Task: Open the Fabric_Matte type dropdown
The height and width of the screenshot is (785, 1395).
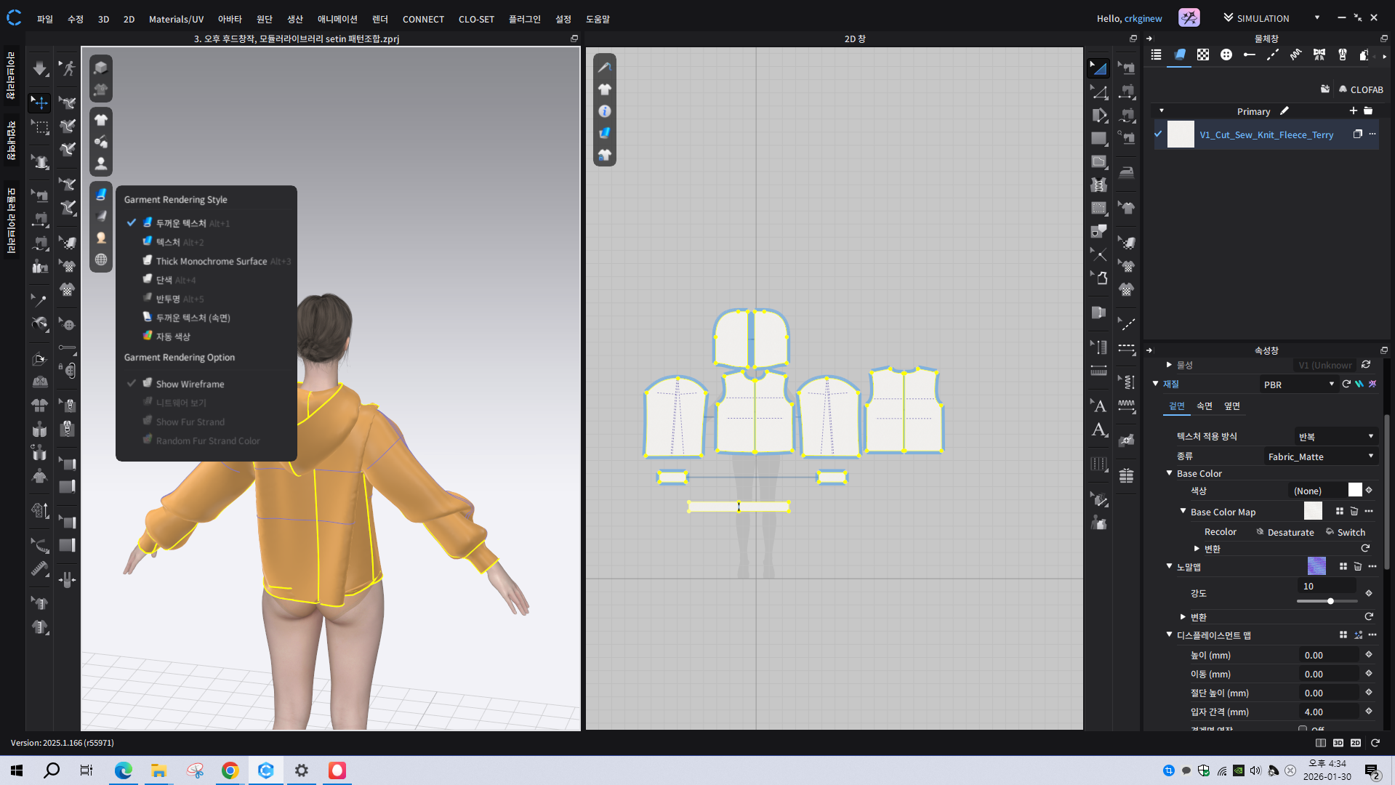Action: [x=1320, y=456]
